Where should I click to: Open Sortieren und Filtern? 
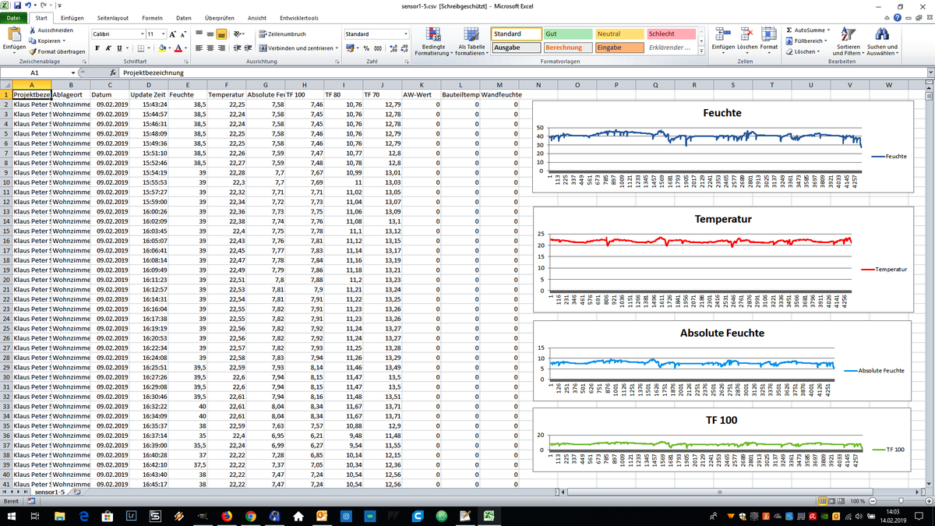pos(848,42)
